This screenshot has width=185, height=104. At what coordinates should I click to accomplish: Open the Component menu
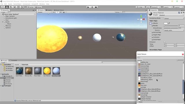tap(27, 4)
